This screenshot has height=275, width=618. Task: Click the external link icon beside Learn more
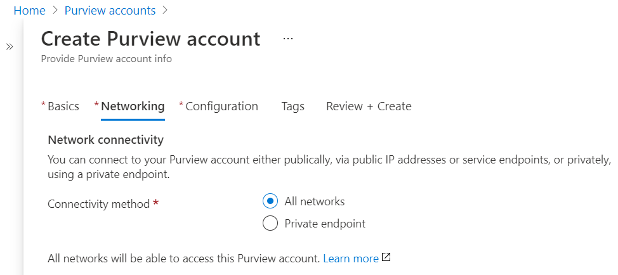pos(386,258)
